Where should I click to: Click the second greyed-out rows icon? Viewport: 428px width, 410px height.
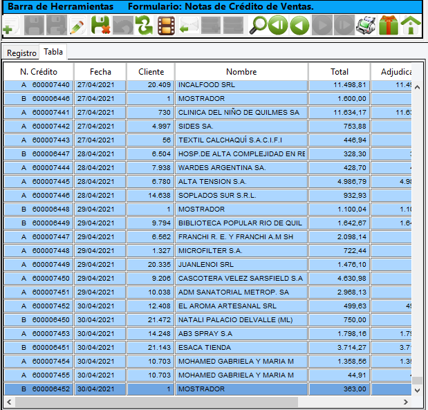[x=233, y=26]
